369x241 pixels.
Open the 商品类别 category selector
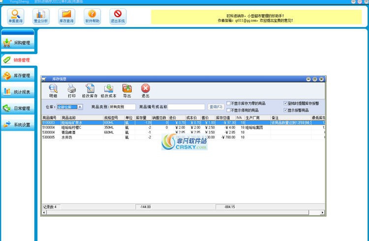click(x=122, y=107)
